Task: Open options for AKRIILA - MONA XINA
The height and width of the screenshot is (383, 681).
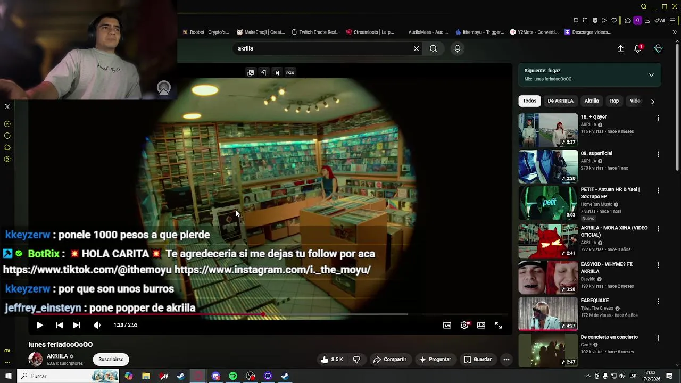Action: [x=658, y=229]
